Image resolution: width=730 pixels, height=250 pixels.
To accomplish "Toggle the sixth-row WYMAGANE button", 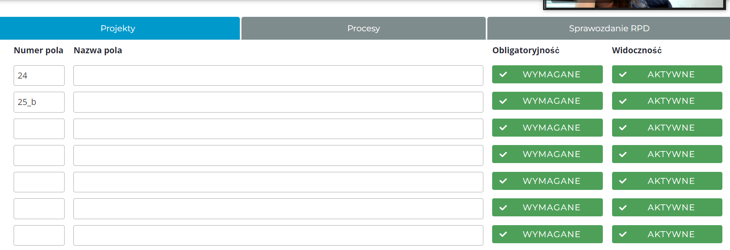I will (x=547, y=208).
